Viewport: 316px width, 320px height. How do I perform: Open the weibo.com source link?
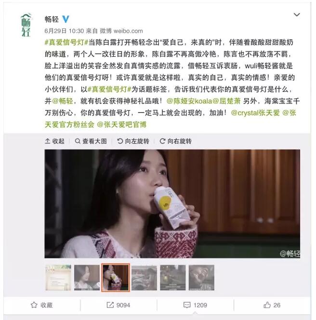tap(128, 31)
